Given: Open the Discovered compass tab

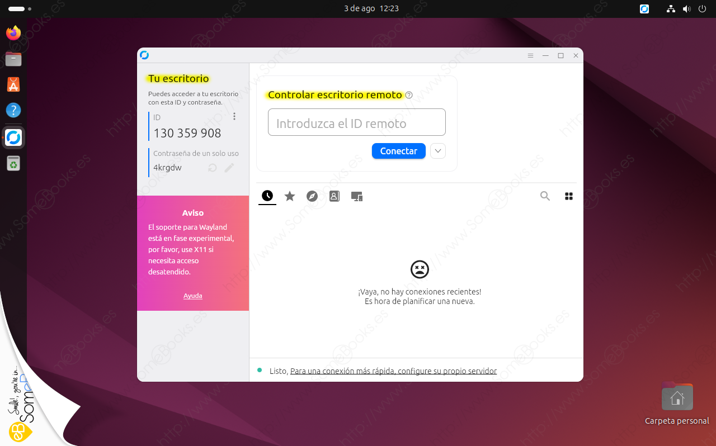Looking at the screenshot, I should point(312,196).
